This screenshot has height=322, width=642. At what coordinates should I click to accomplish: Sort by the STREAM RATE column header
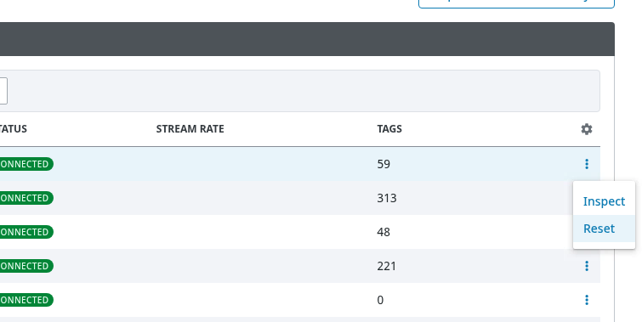pyautogui.click(x=190, y=129)
